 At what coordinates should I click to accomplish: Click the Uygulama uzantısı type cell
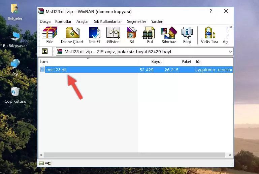coord(213,70)
